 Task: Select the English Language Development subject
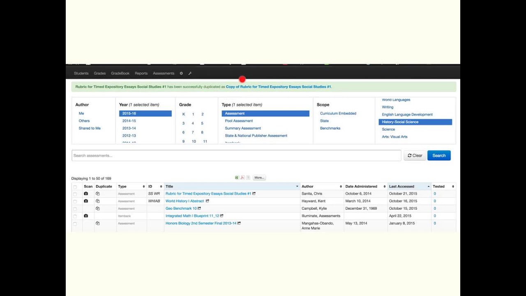click(407, 115)
